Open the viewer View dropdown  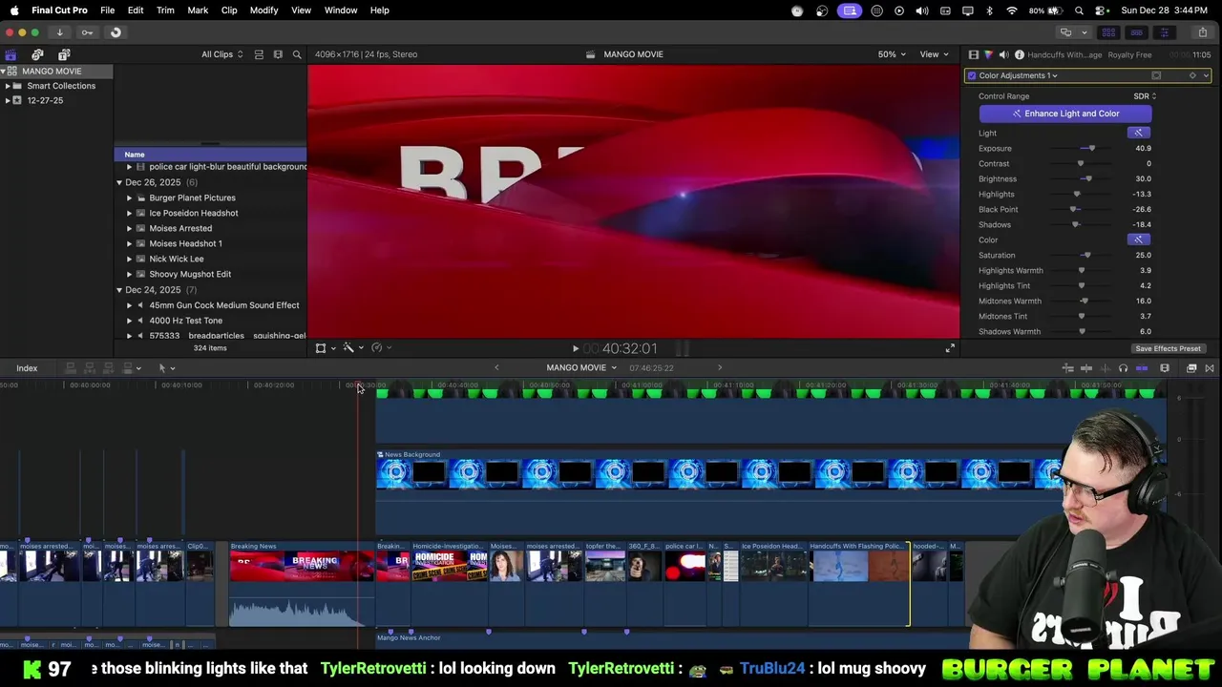(x=933, y=54)
